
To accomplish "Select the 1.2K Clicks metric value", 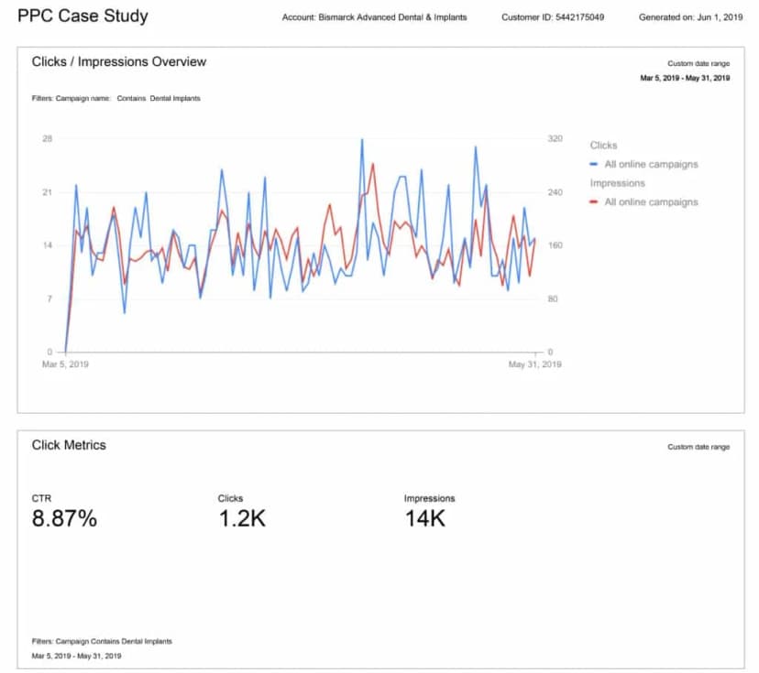I will click(242, 519).
